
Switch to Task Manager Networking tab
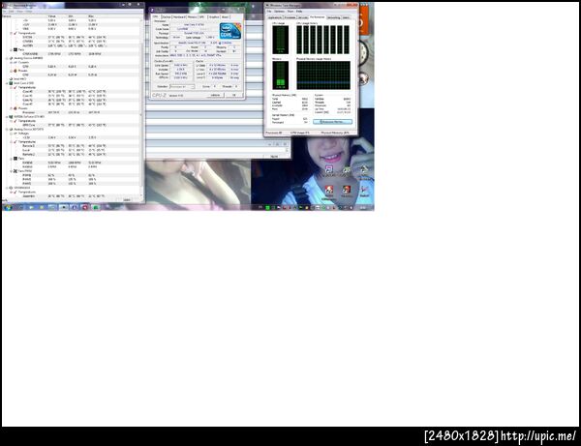(x=333, y=17)
